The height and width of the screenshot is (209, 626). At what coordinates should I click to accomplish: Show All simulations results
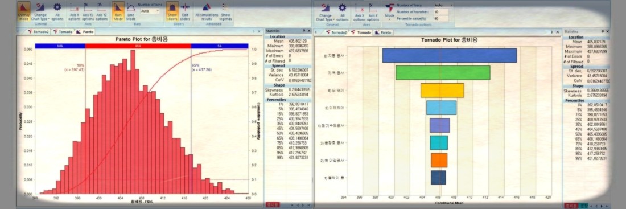click(207, 11)
